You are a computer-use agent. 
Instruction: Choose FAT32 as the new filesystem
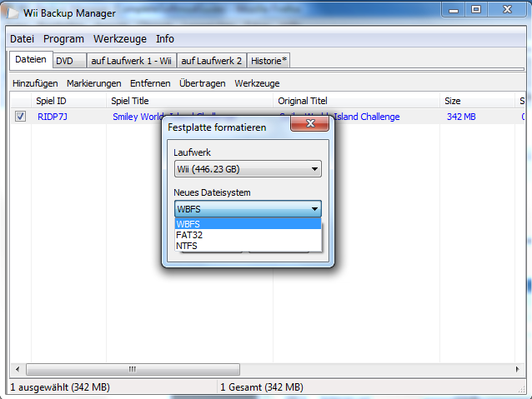[248, 235]
